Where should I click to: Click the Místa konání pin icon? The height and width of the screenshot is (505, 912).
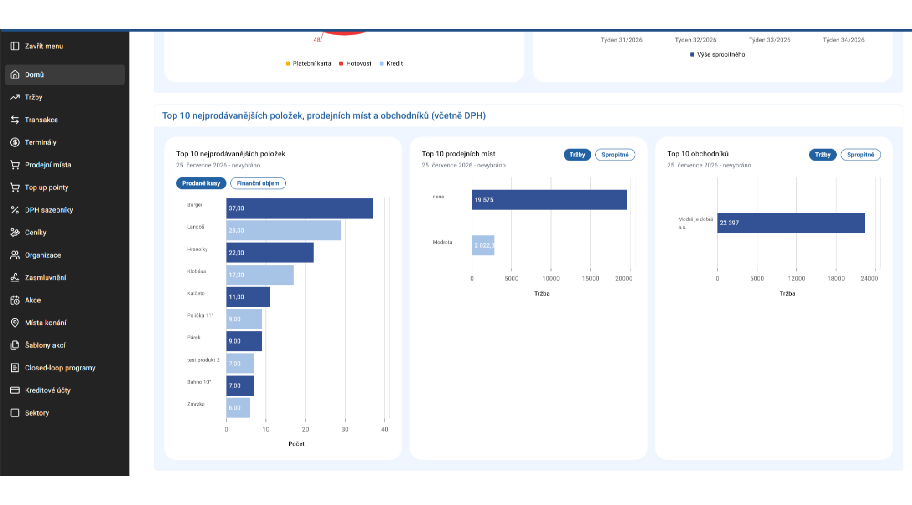coord(15,323)
